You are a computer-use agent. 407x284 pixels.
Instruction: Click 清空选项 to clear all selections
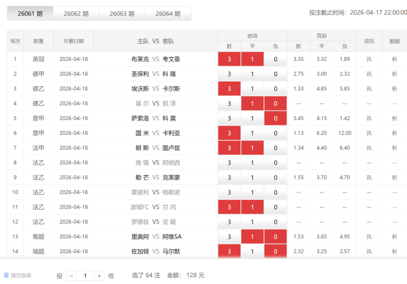point(21,274)
